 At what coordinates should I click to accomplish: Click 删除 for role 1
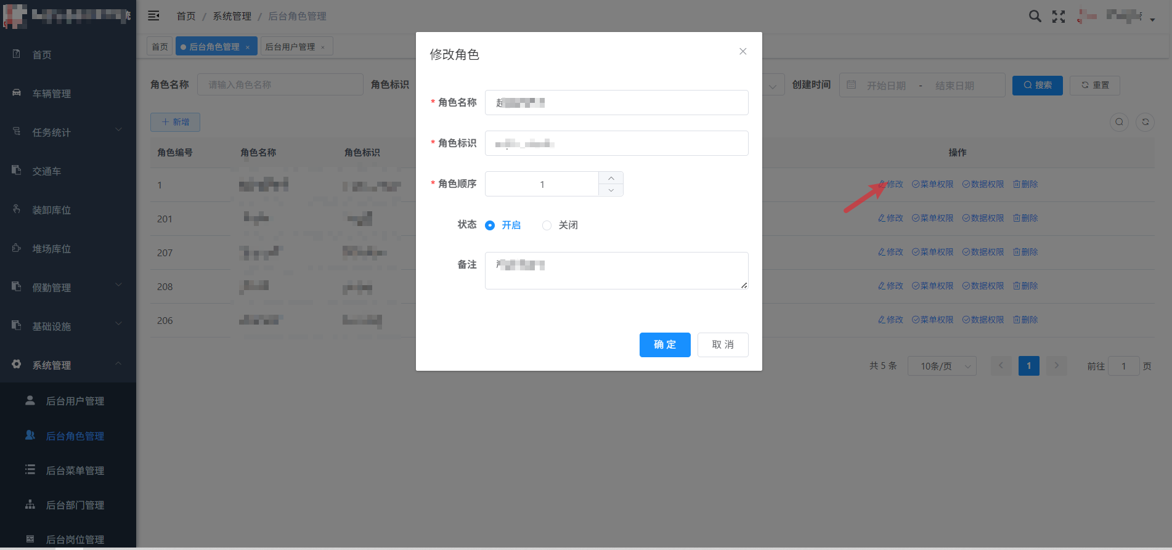[x=1025, y=184]
